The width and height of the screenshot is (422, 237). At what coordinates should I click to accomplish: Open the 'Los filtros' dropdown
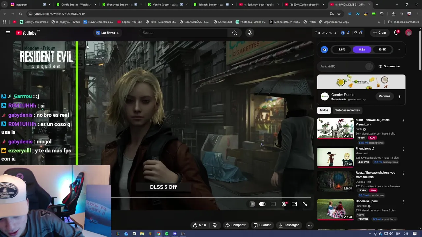coord(107,33)
